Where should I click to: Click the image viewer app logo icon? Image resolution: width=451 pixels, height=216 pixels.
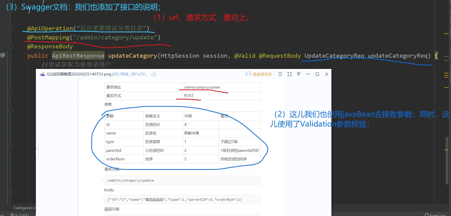click(x=42, y=74)
